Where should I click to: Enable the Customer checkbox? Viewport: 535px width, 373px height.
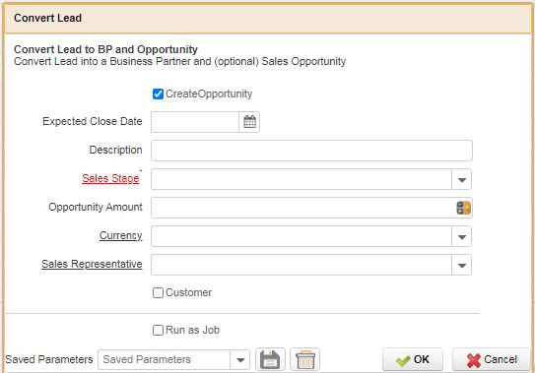pos(158,292)
